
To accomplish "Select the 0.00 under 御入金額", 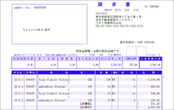I will tap(53, 65).
